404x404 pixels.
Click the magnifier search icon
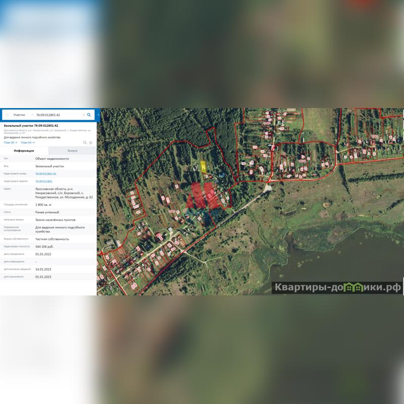pyautogui.click(x=89, y=115)
